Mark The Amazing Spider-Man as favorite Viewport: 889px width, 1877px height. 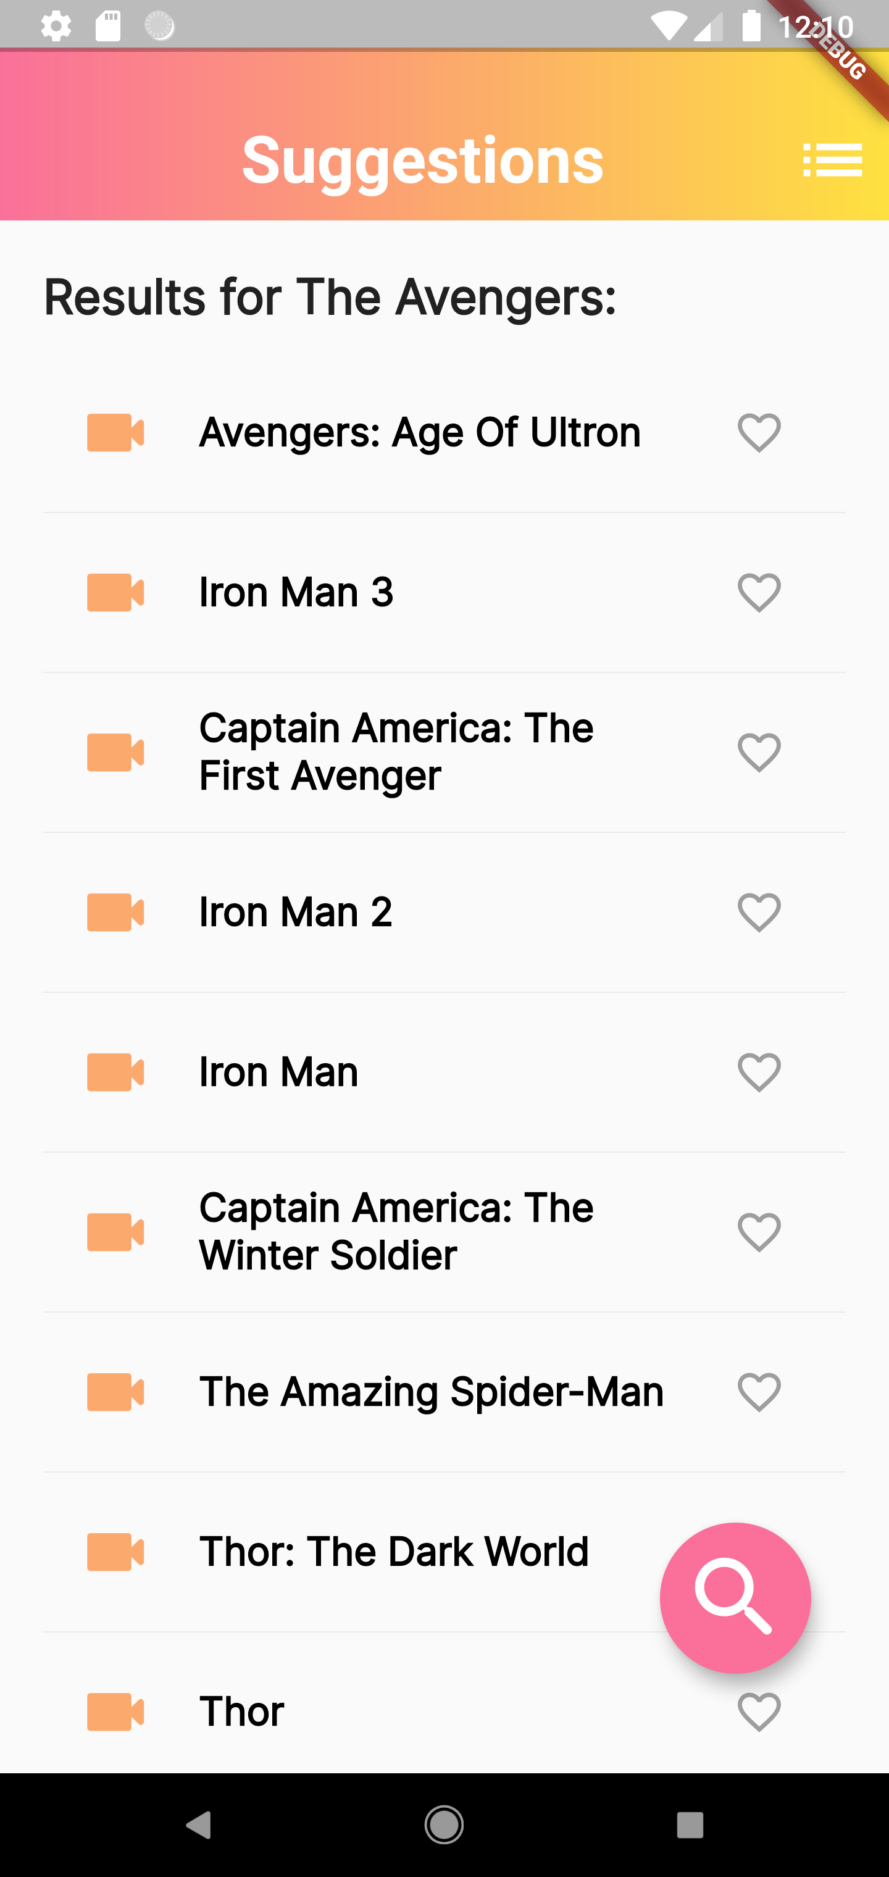point(759,1392)
